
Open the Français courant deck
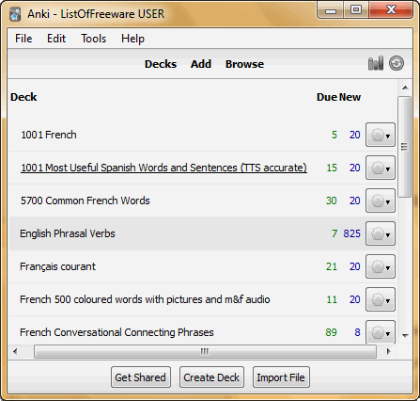57,266
